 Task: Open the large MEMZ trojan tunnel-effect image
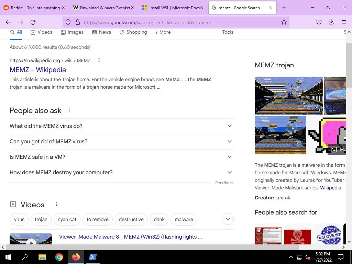(x=289, y=96)
